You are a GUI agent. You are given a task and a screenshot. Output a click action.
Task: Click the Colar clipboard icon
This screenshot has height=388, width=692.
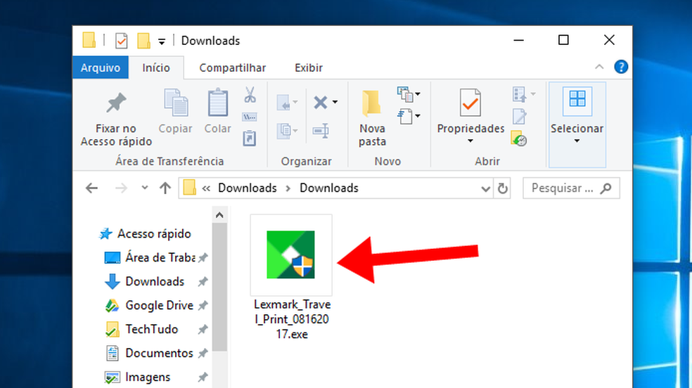coord(217,104)
